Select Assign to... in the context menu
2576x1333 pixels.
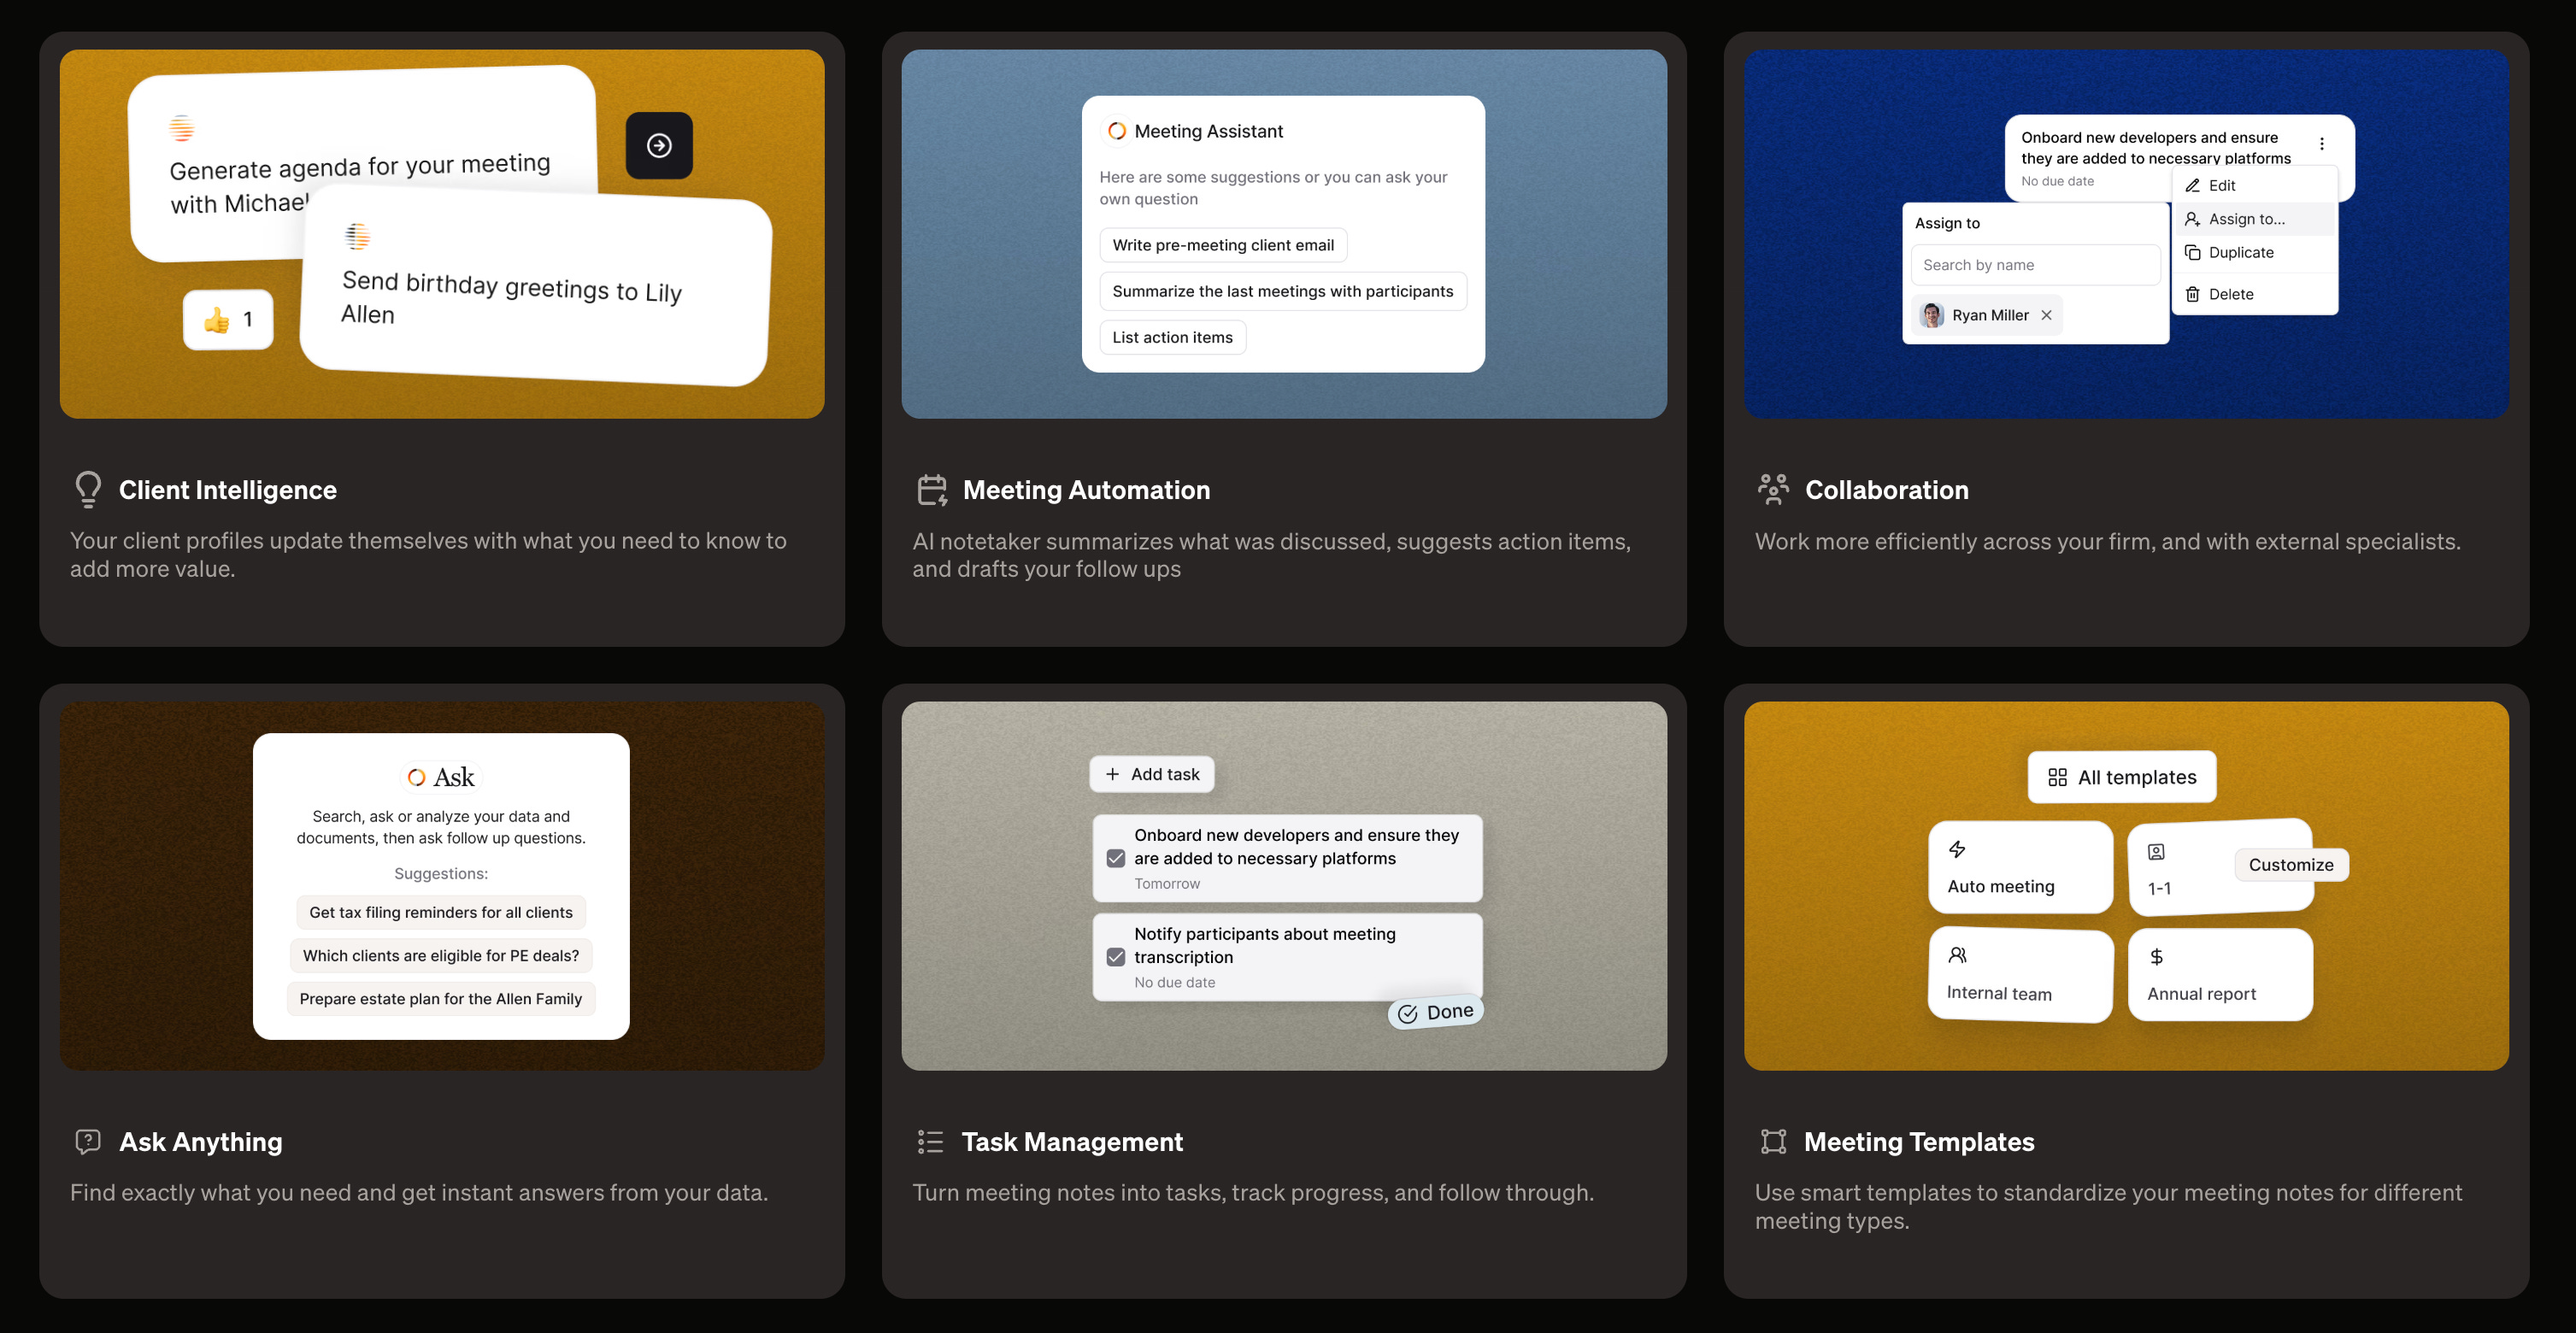[x=2255, y=219]
